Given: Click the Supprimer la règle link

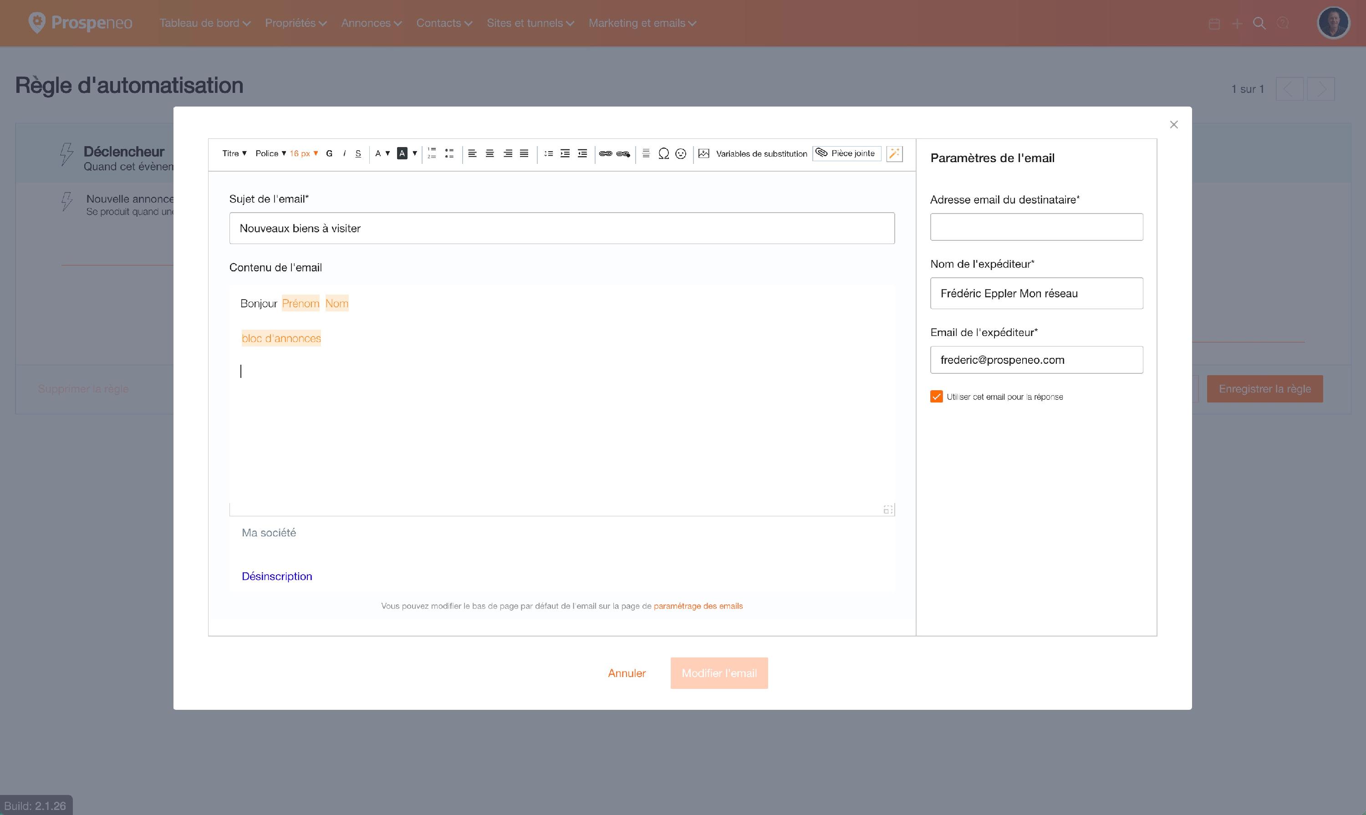Looking at the screenshot, I should tap(83, 389).
